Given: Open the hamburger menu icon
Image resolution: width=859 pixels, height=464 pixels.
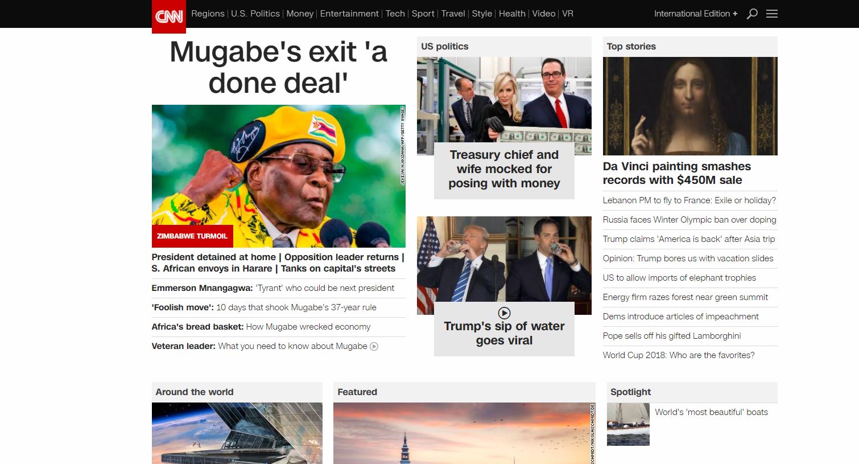Looking at the screenshot, I should (x=772, y=14).
